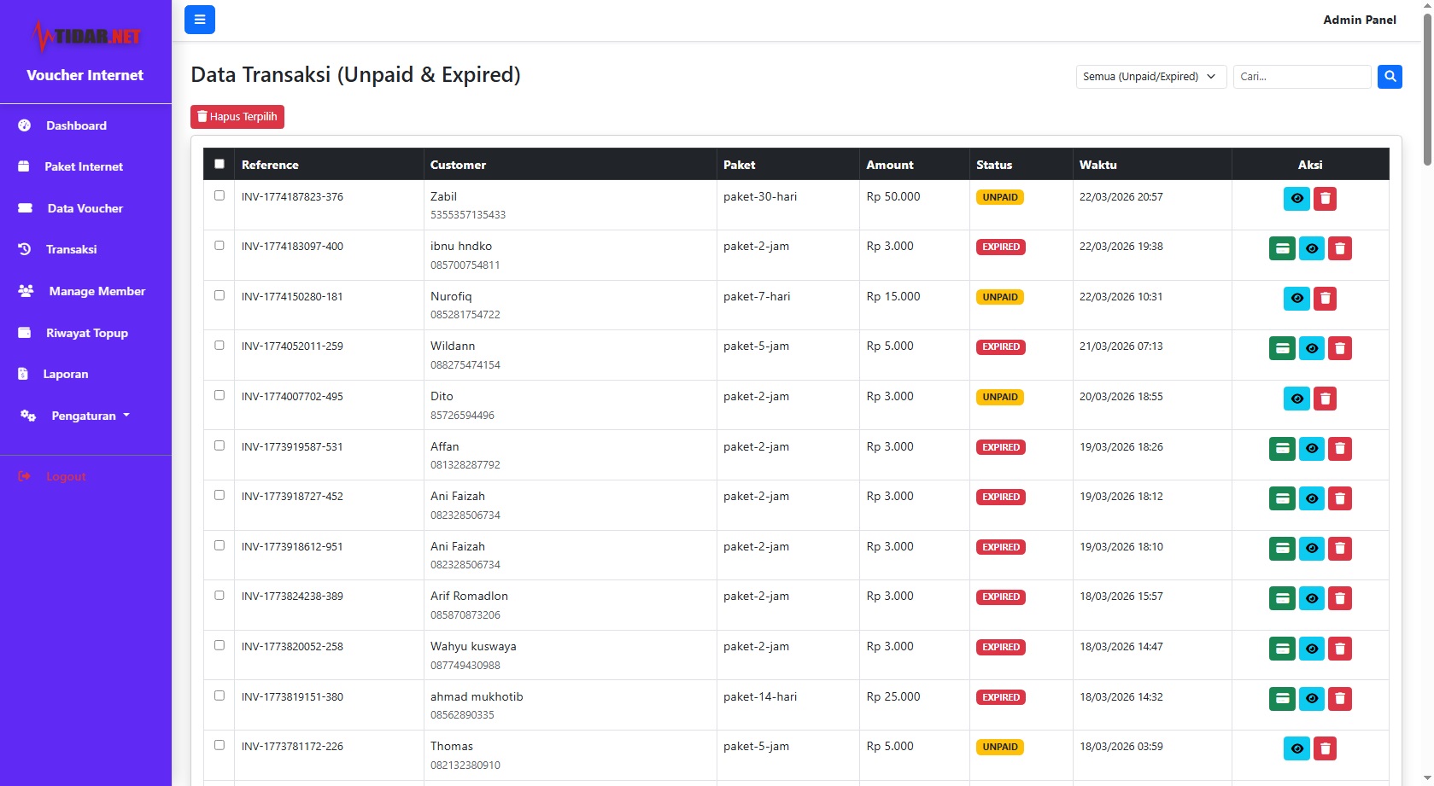Toggle the sidebar hamburger menu button
The width and height of the screenshot is (1434, 786).
point(200,20)
